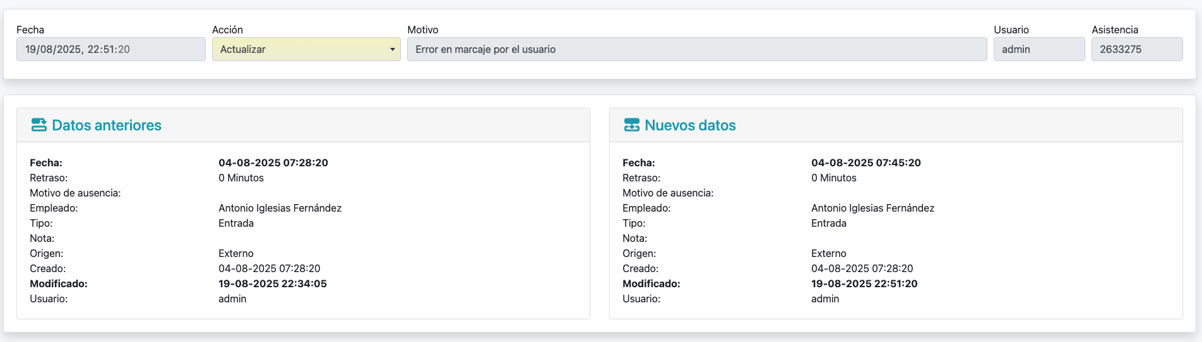Viewport: 1202px width, 342px height.
Task: Focus the Motivo field with error text
Action: pyautogui.click(x=696, y=49)
